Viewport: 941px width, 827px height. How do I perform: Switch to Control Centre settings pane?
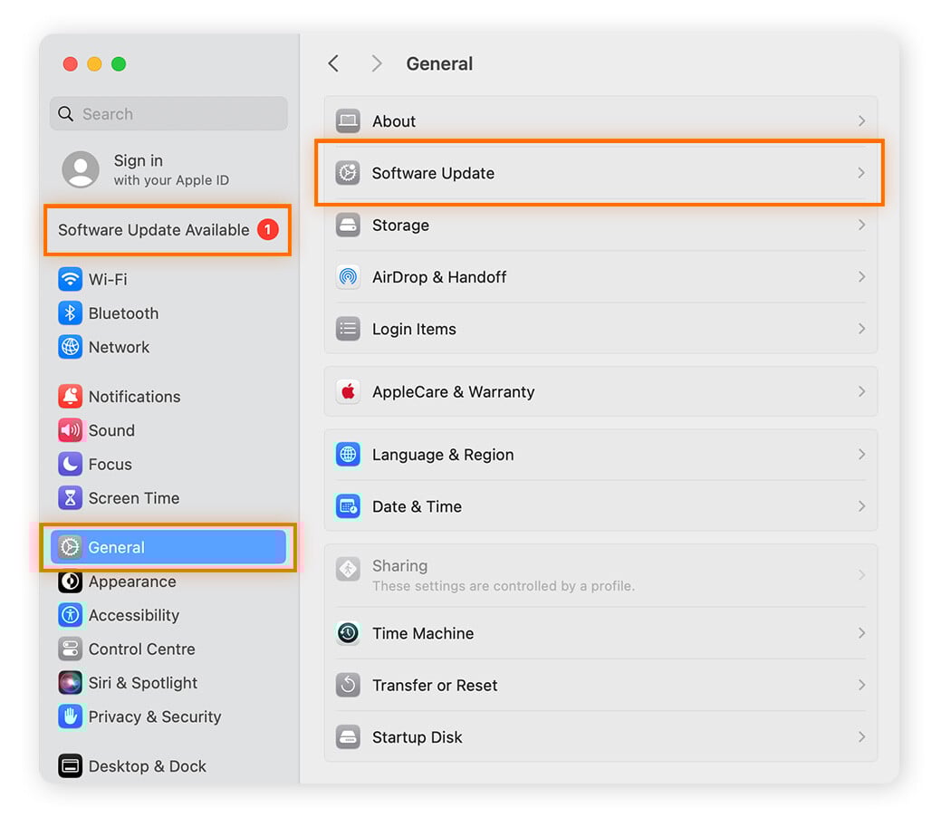point(141,649)
